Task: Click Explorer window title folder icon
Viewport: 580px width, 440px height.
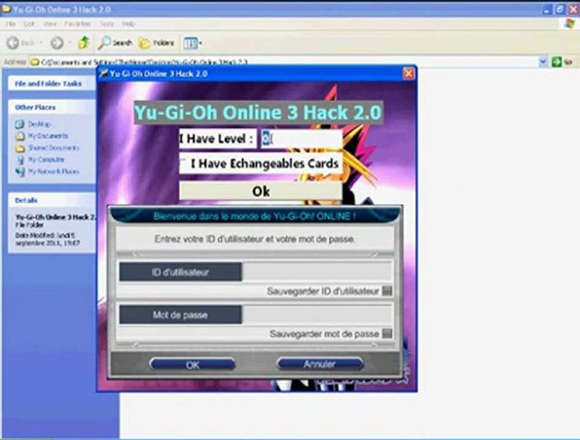Action: (x=6, y=9)
